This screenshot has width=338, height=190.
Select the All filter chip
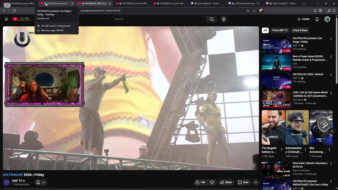click(265, 30)
